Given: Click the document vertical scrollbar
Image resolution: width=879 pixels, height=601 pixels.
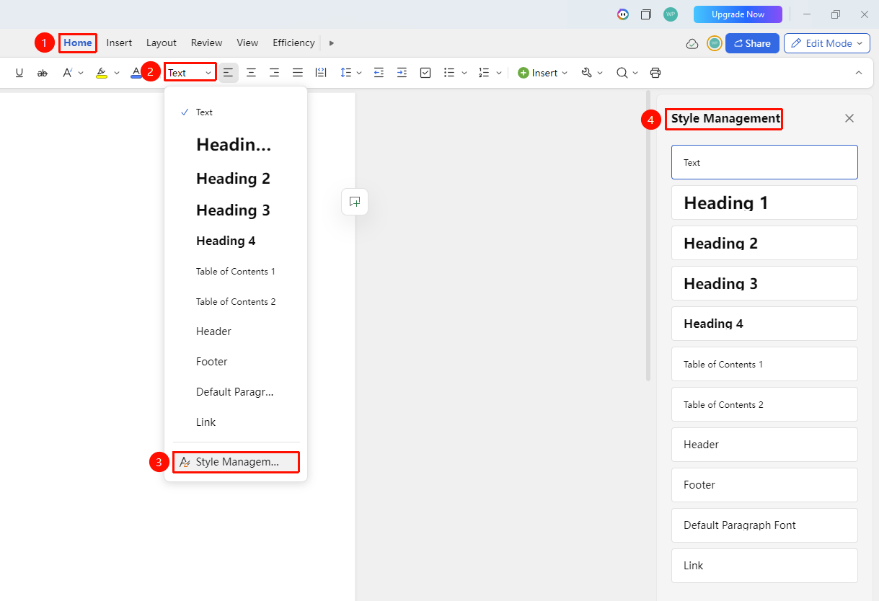Looking at the screenshot, I should pyautogui.click(x=648, y=236).
